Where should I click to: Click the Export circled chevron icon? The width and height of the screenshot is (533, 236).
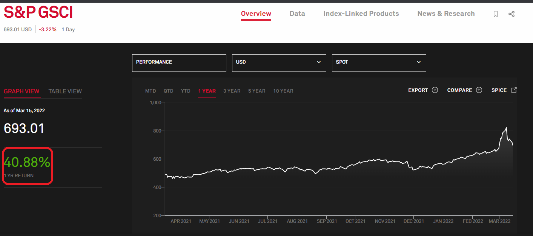click(435, 90)
